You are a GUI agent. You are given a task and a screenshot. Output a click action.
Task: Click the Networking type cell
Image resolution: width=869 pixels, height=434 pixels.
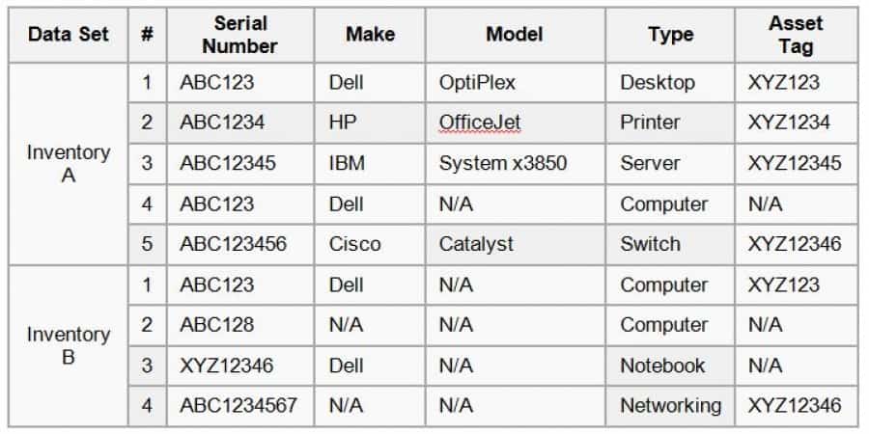coord(670,406)
